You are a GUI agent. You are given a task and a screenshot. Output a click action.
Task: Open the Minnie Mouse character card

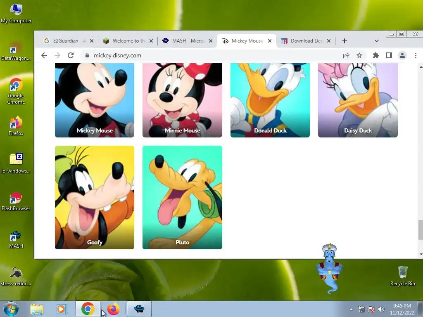coord(182,100)
